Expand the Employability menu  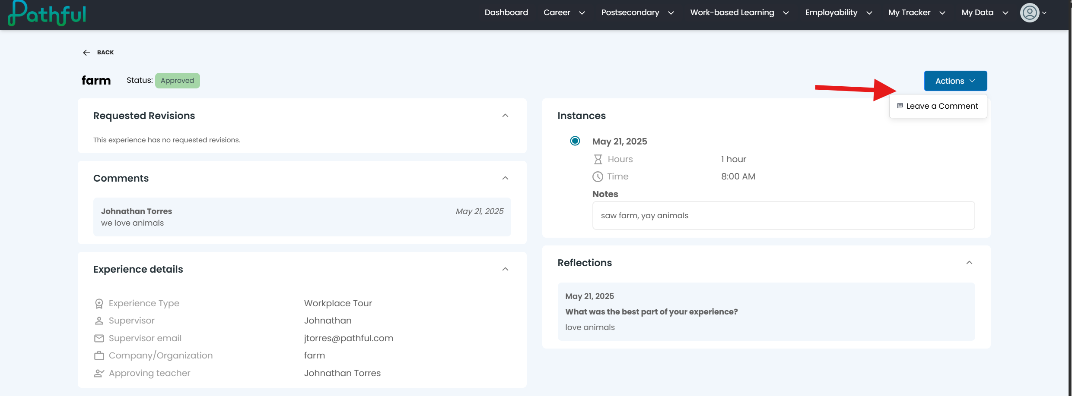coord(839,13)
